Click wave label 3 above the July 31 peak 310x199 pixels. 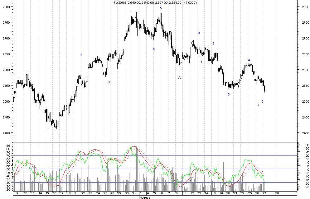(x=130, y=12)
